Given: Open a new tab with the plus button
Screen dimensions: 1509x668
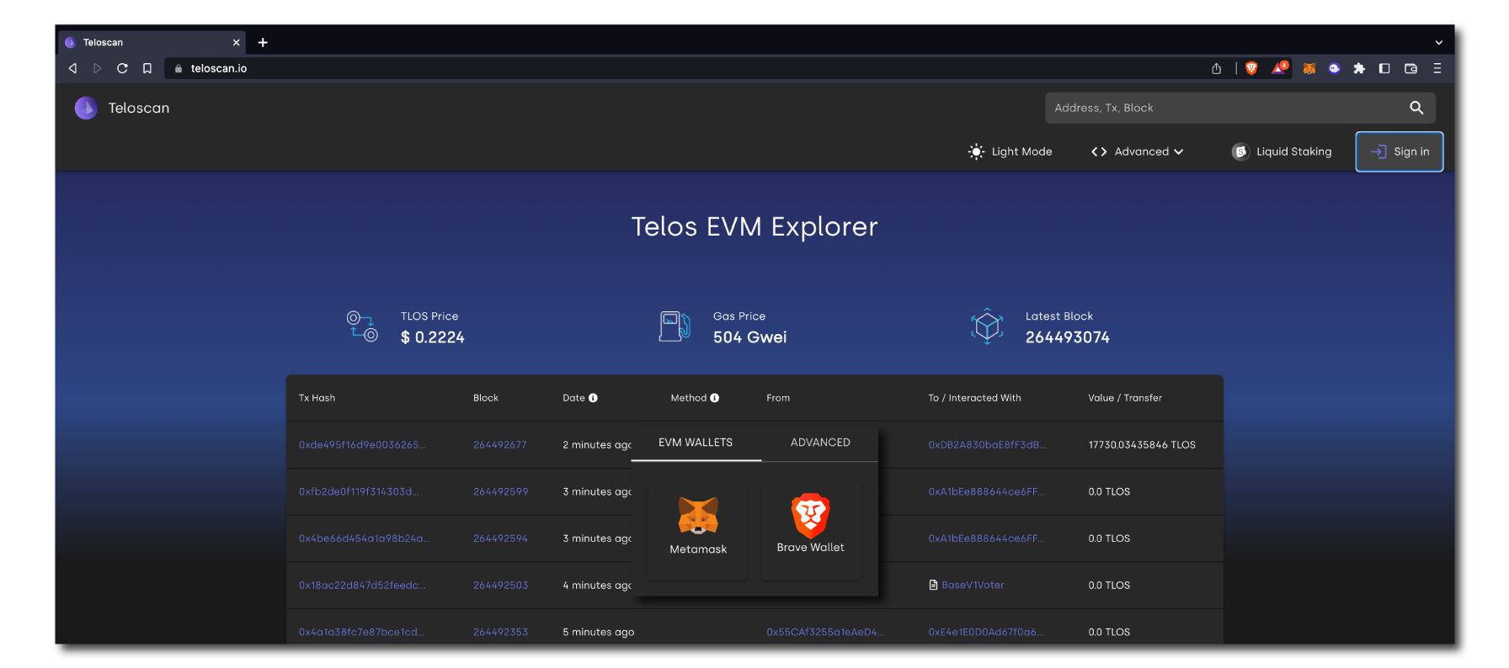Looking at the screenshot, I should click(263, 42).
